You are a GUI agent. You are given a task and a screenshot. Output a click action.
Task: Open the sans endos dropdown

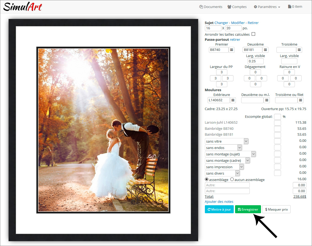tap(224, 148)
